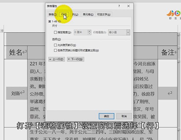Click the 刘备 name cell
This screenshot has height=140, width=181.
(x=16, y=93)
